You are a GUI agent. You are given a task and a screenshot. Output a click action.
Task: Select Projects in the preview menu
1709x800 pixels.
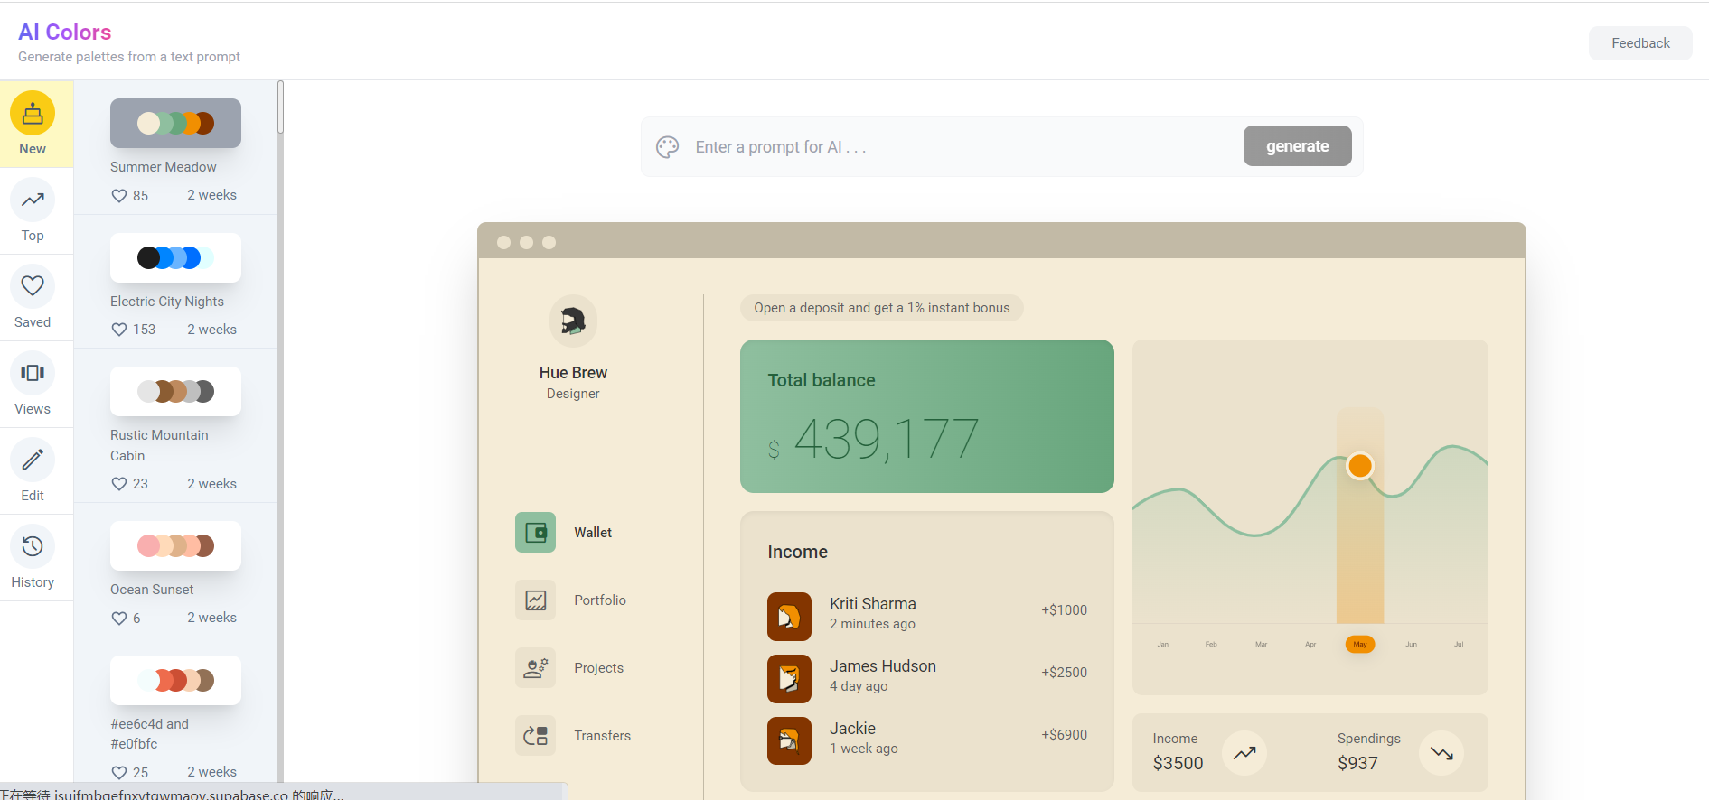pos(598,668)
